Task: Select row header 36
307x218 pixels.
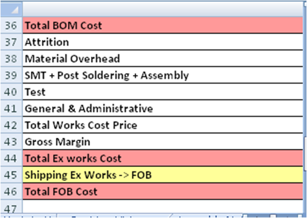Action: [11, 25]
